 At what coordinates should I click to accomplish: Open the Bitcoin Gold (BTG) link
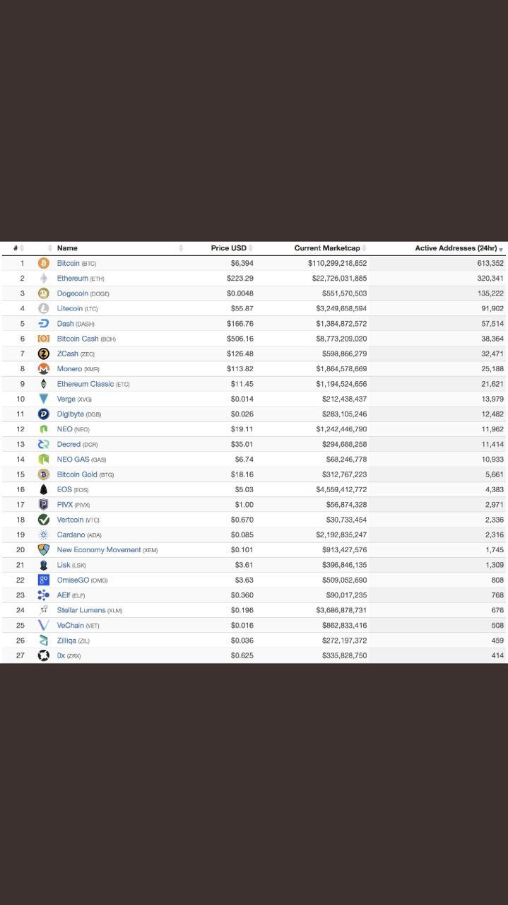pyautogui.click(x=85, y=474)
